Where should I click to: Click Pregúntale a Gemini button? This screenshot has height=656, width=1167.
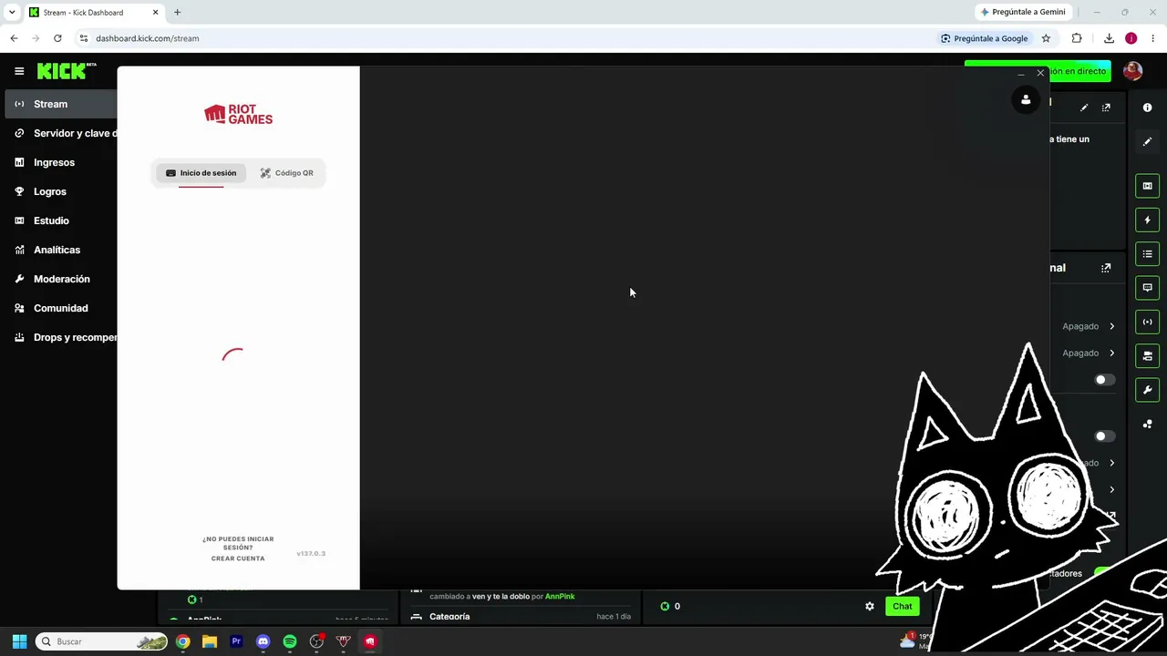[x=1023, y=12]
